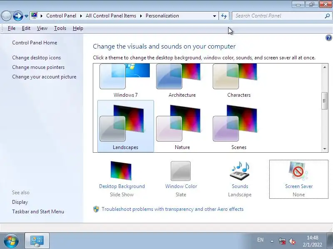
Task: Click the Window Color link text
Action: tap(181, 186)
